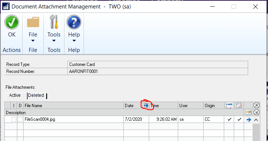Viewport: 268px width, 141px height.
Task: Tick the D checkbox for FileScan0004.jpg
Action: pos(20,120)
